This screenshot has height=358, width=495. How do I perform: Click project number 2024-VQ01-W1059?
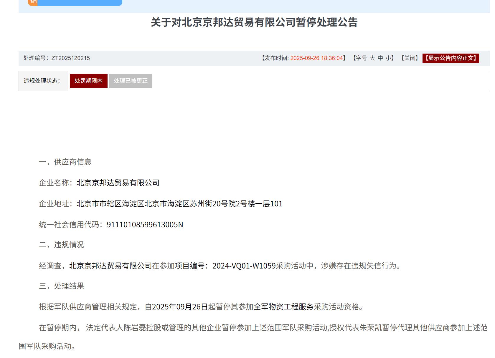coord(244,266)
